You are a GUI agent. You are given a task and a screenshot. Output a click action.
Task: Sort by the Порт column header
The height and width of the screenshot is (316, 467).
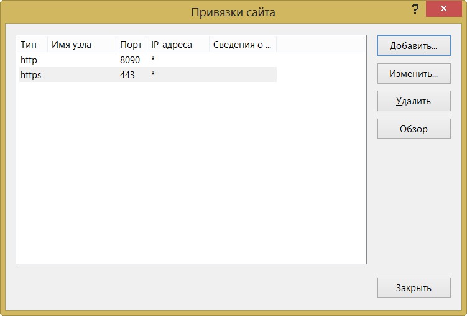click(131, 45)
